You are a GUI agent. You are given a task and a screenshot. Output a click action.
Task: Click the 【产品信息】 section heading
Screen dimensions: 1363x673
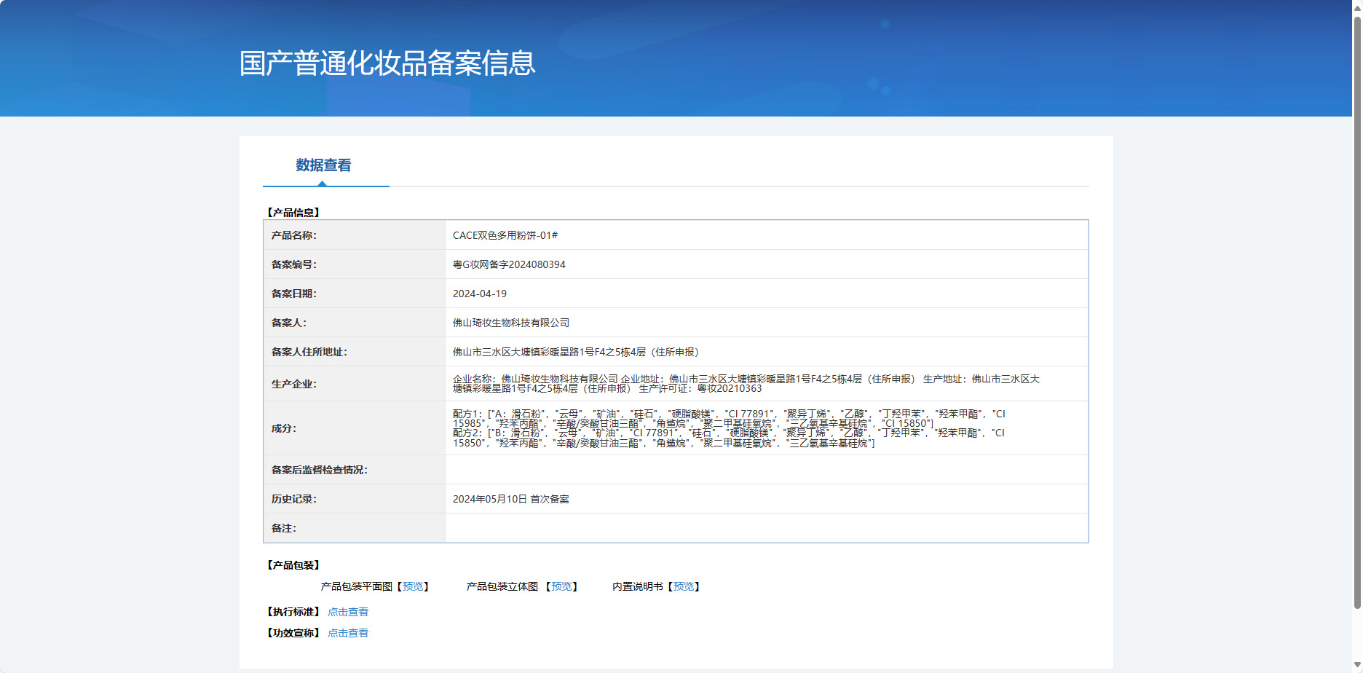click(293, 213)
